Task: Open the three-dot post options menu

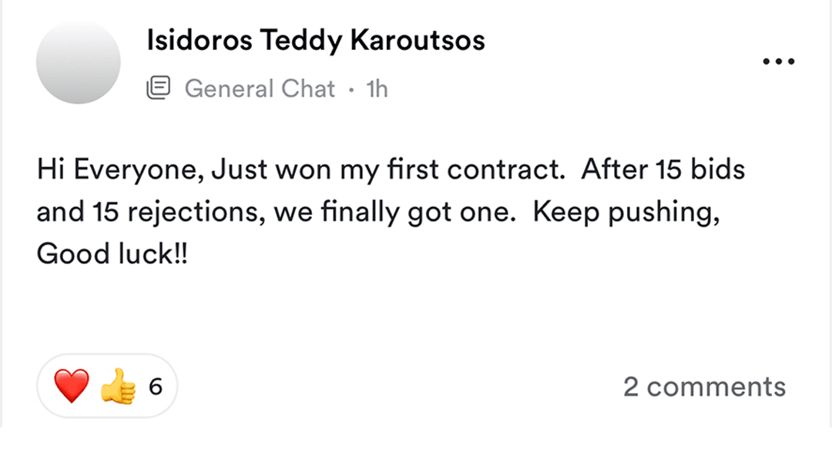Action: (x=777, y=62)
